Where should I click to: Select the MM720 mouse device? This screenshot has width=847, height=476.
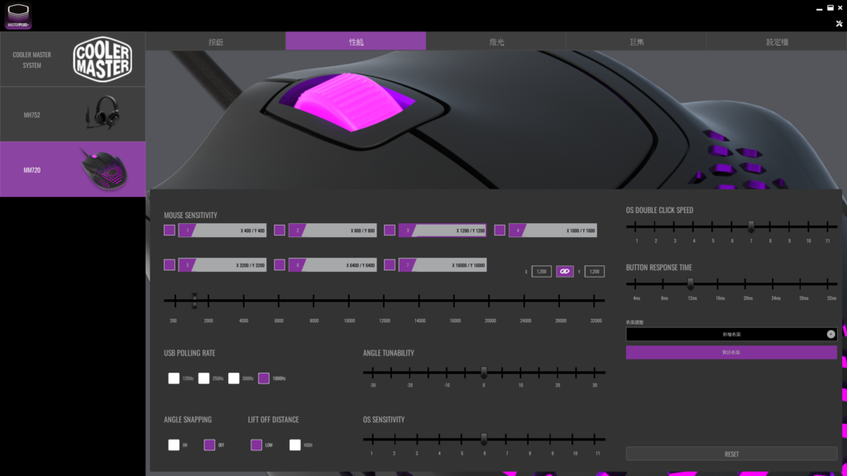point(73,169)
